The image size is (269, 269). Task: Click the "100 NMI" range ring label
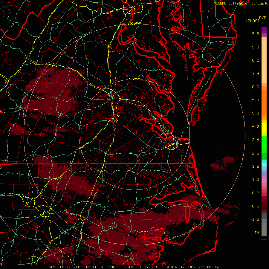click(x=134, y=24)
